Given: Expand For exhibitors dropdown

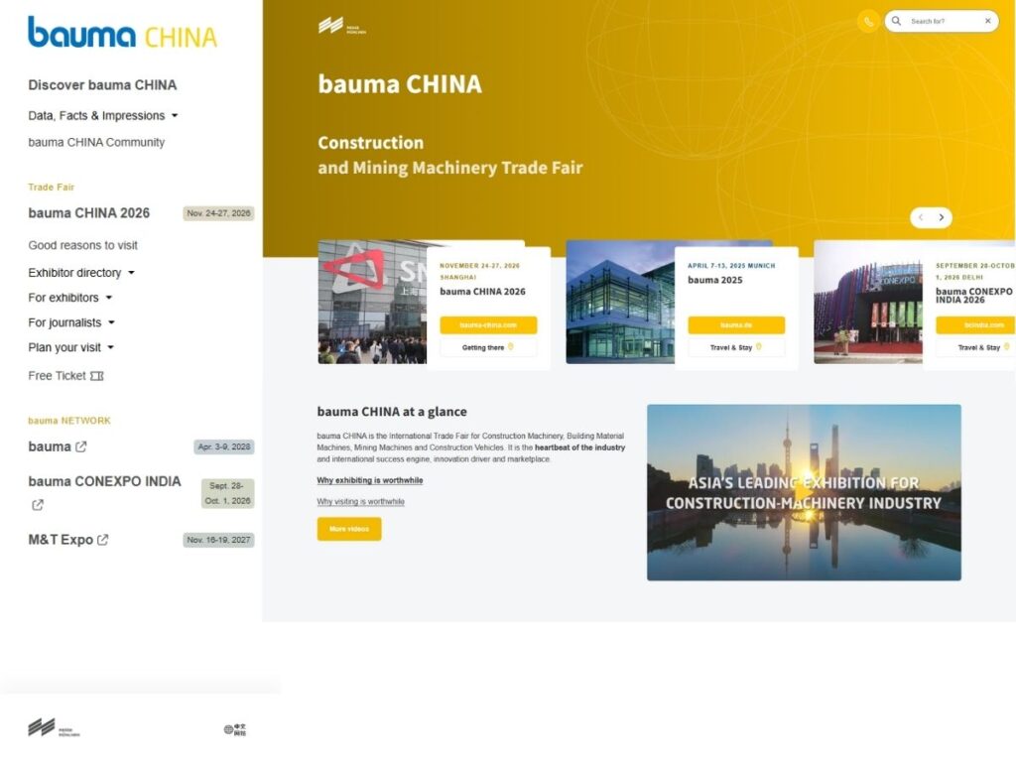Looking at the screenshot, I should pos(70,298).
